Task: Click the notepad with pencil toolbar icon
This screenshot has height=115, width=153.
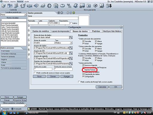Action: (x=23, y=6)
